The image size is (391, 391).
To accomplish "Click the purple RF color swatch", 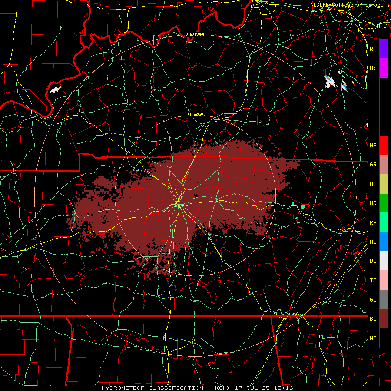I will pyautogui.click(x=384, y=49).
